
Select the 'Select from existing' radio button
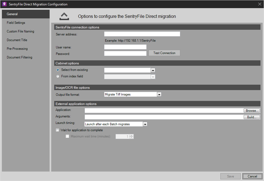tap(58, 70)
